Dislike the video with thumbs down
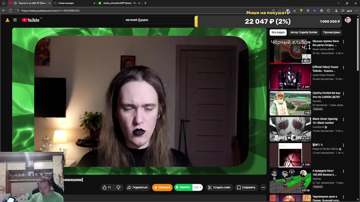 click(118, 187)
